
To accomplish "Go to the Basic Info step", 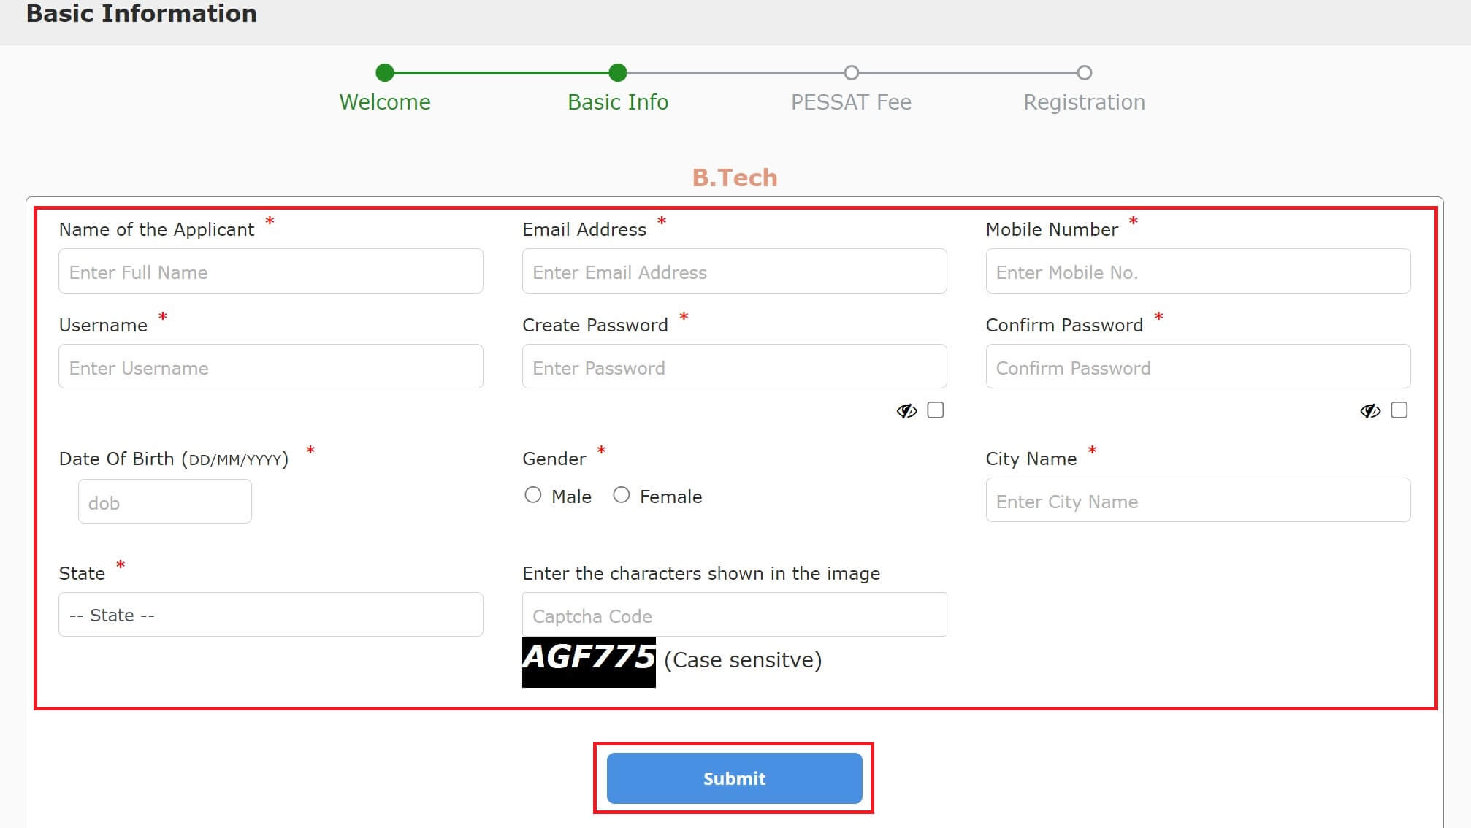I will [x=618, y=102].
